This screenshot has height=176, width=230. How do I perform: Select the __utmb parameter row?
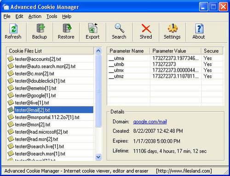coord(165,64)
